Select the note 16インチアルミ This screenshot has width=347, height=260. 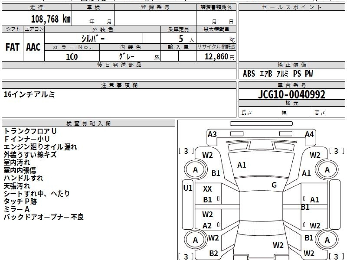click(29, 94)
